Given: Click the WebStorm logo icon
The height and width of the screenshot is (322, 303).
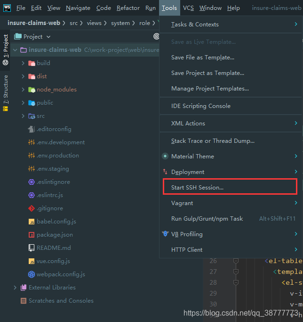Looking at the screenshot, I should pos(7,8).
